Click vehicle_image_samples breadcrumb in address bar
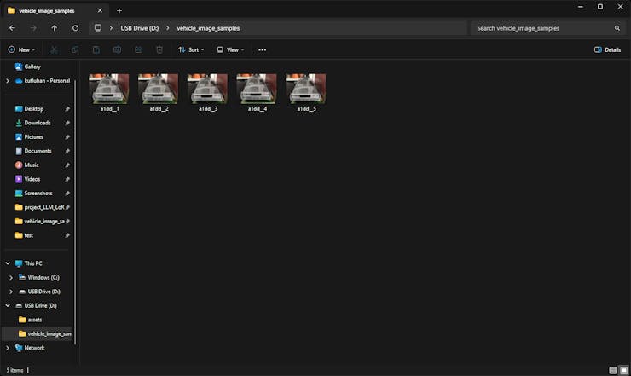 click(x=208, y=28)
